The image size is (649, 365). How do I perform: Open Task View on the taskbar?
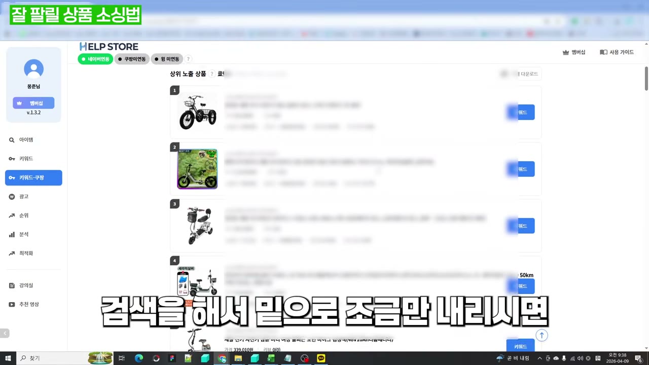click(x=122, y=358)
